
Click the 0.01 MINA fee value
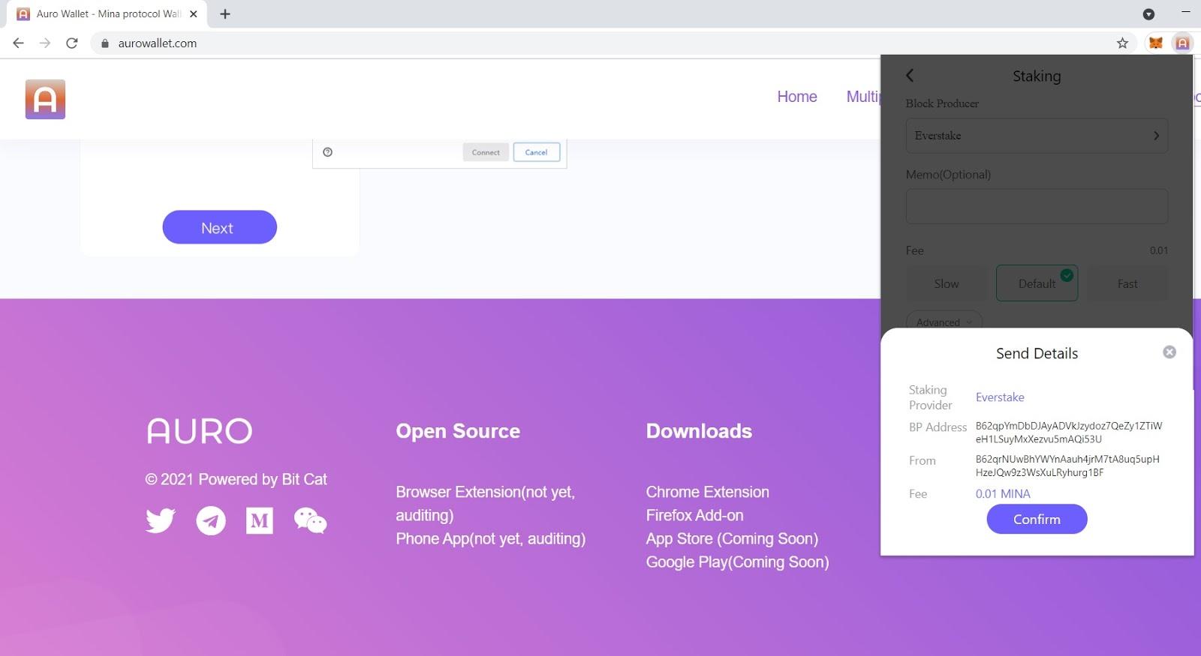pyautogui.click(x=1003, y=494)
